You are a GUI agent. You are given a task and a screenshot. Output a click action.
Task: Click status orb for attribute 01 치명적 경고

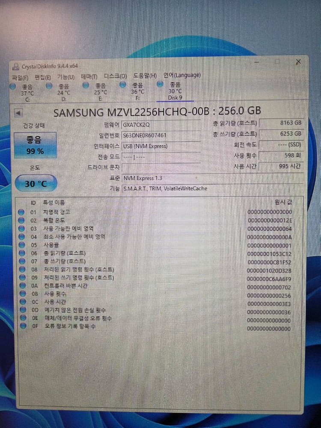point(21,212)
